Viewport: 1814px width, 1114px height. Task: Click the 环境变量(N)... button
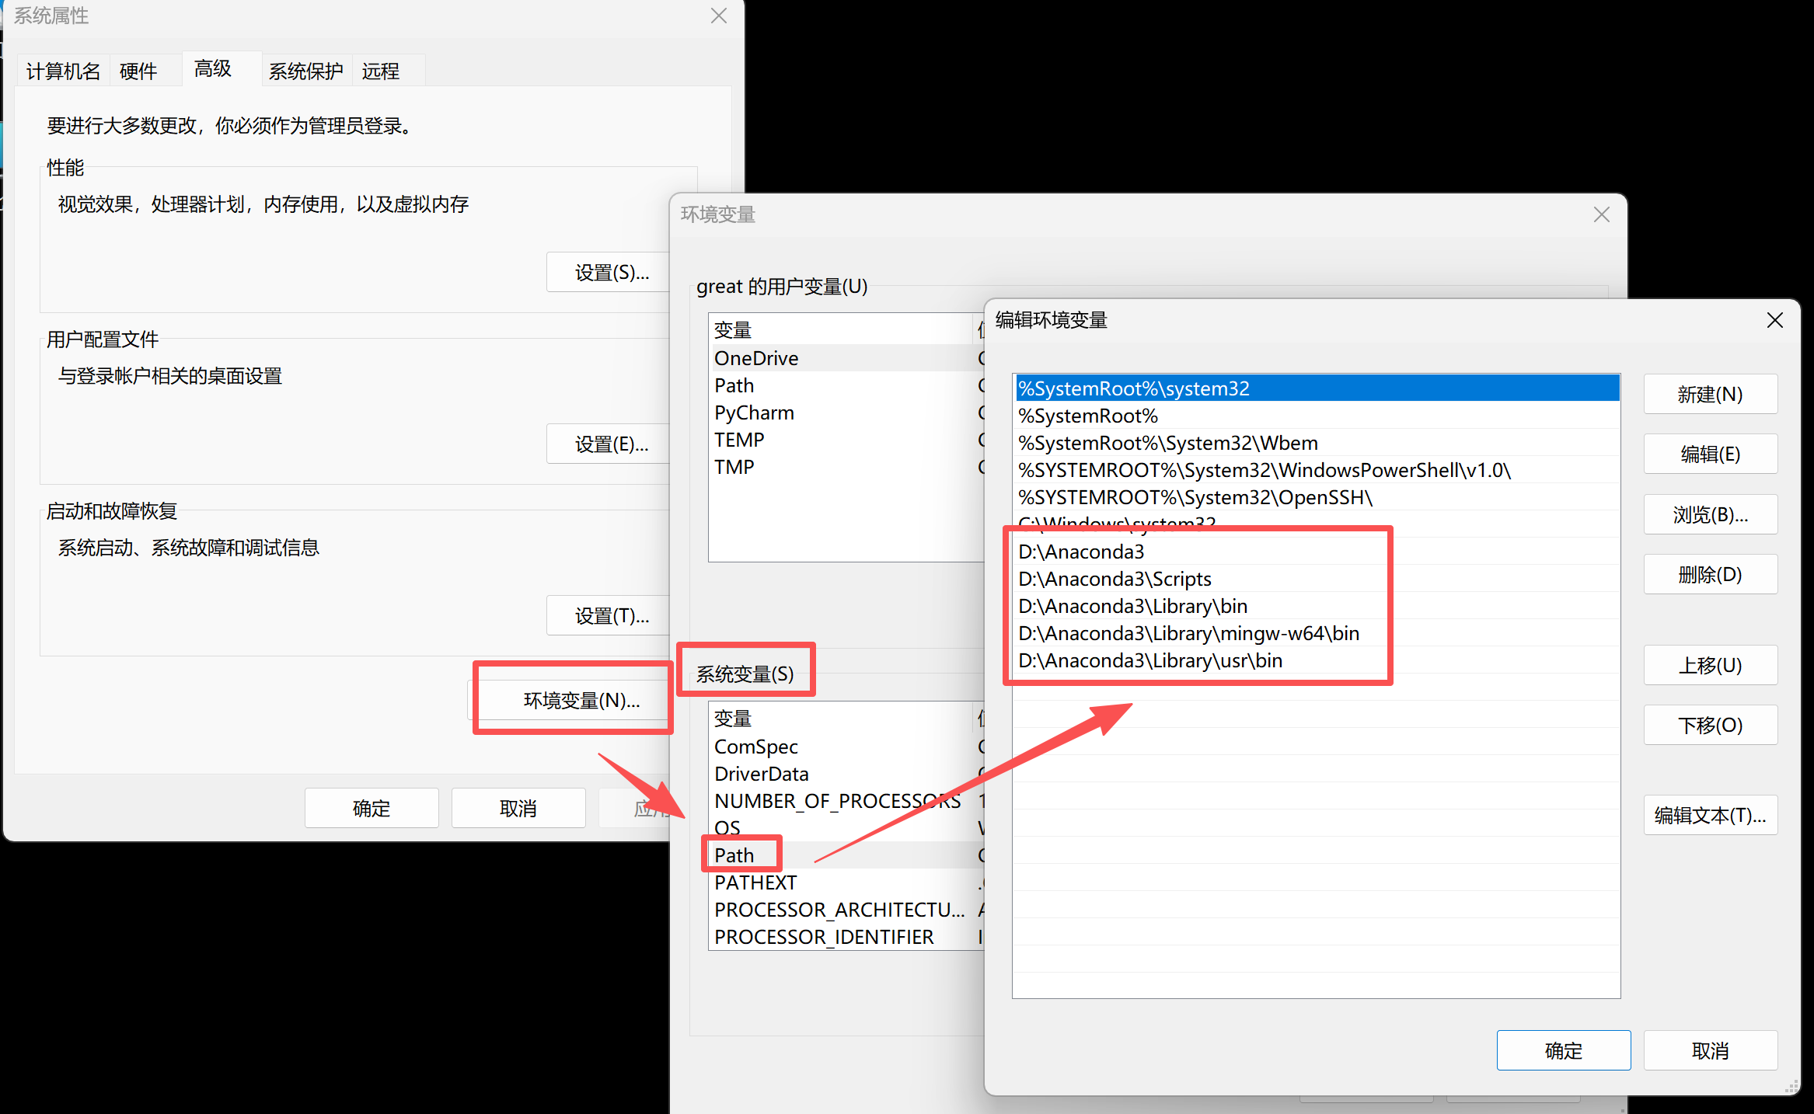(581, 701)
